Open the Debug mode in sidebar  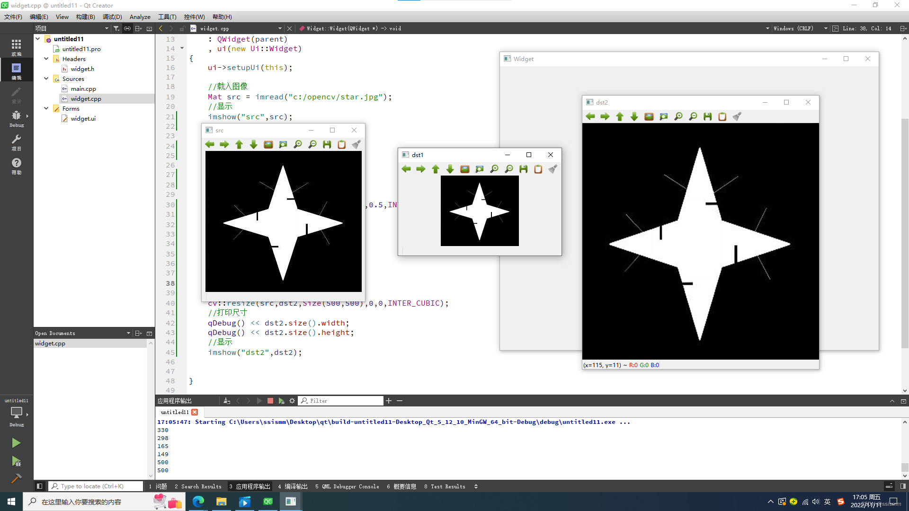coord(16,118)
